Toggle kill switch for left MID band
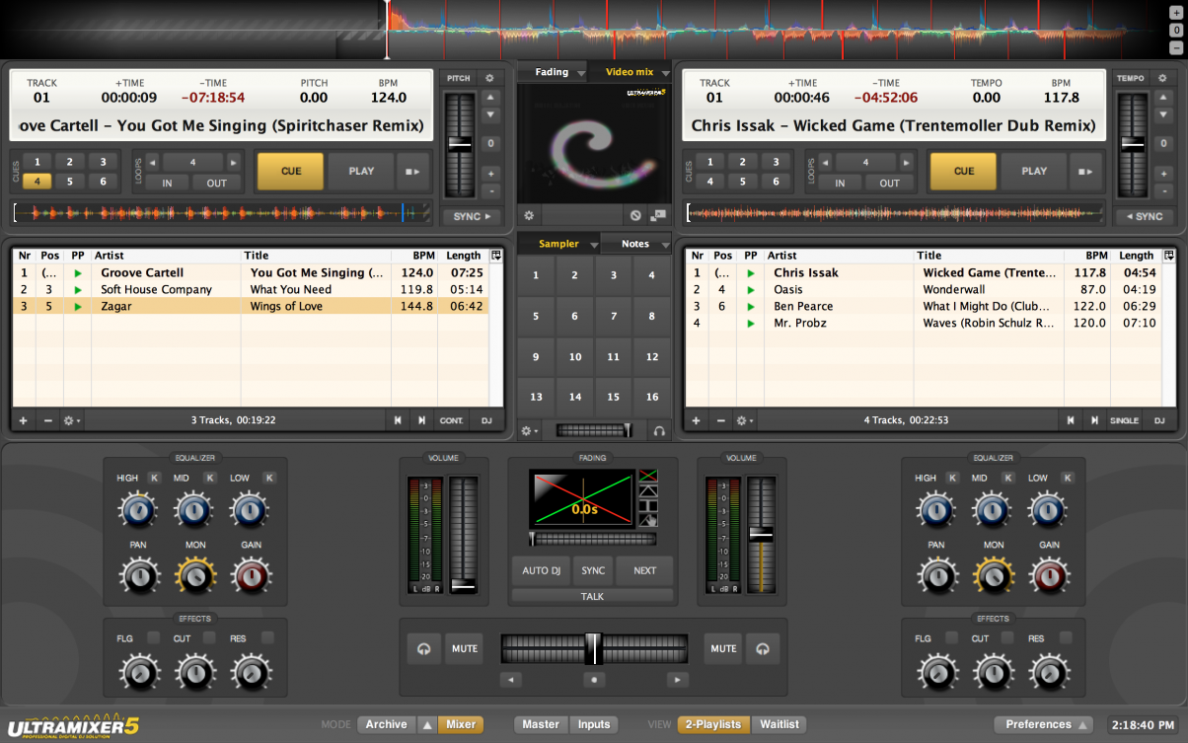Screen dimensions: 1188x743 [209, 478]
